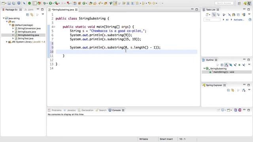
Task: Click Task List help question mark icon
Action: [x=250, y=20]
